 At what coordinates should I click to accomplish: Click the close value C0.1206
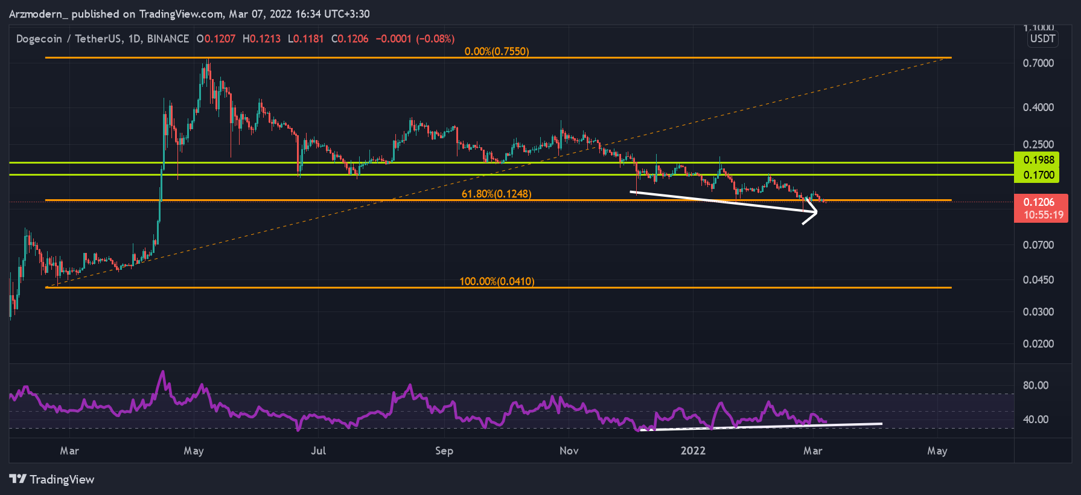[350, 39]
